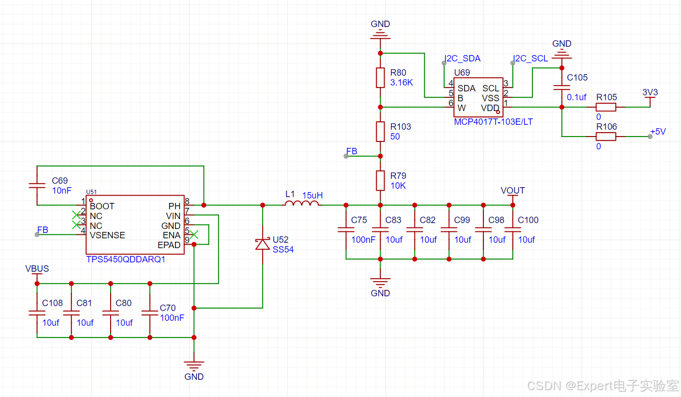
Task: Select the C82 capacitor symbol
Action: [x=415, y=229]
